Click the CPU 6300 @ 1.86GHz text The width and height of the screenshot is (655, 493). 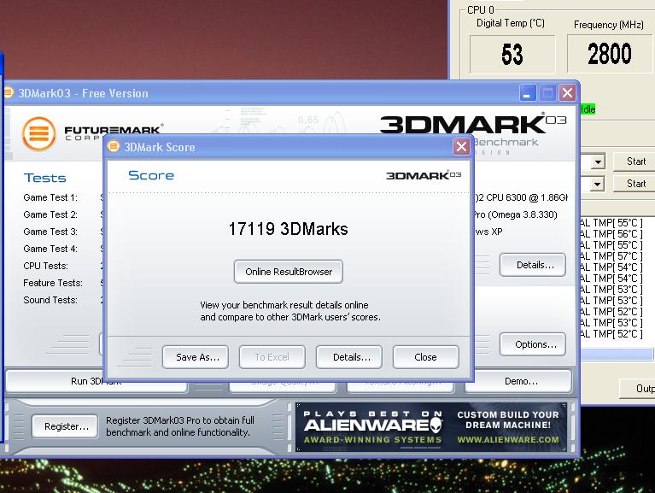pos(521,197)
